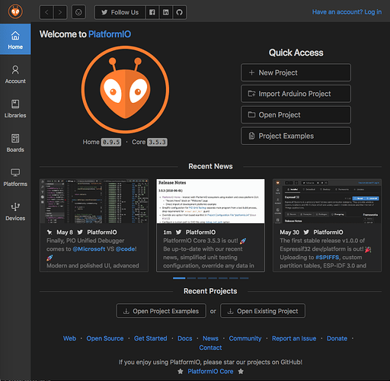Click the Home version badge 0.9.5
The image size is (390, 381).
pos(111,142)
